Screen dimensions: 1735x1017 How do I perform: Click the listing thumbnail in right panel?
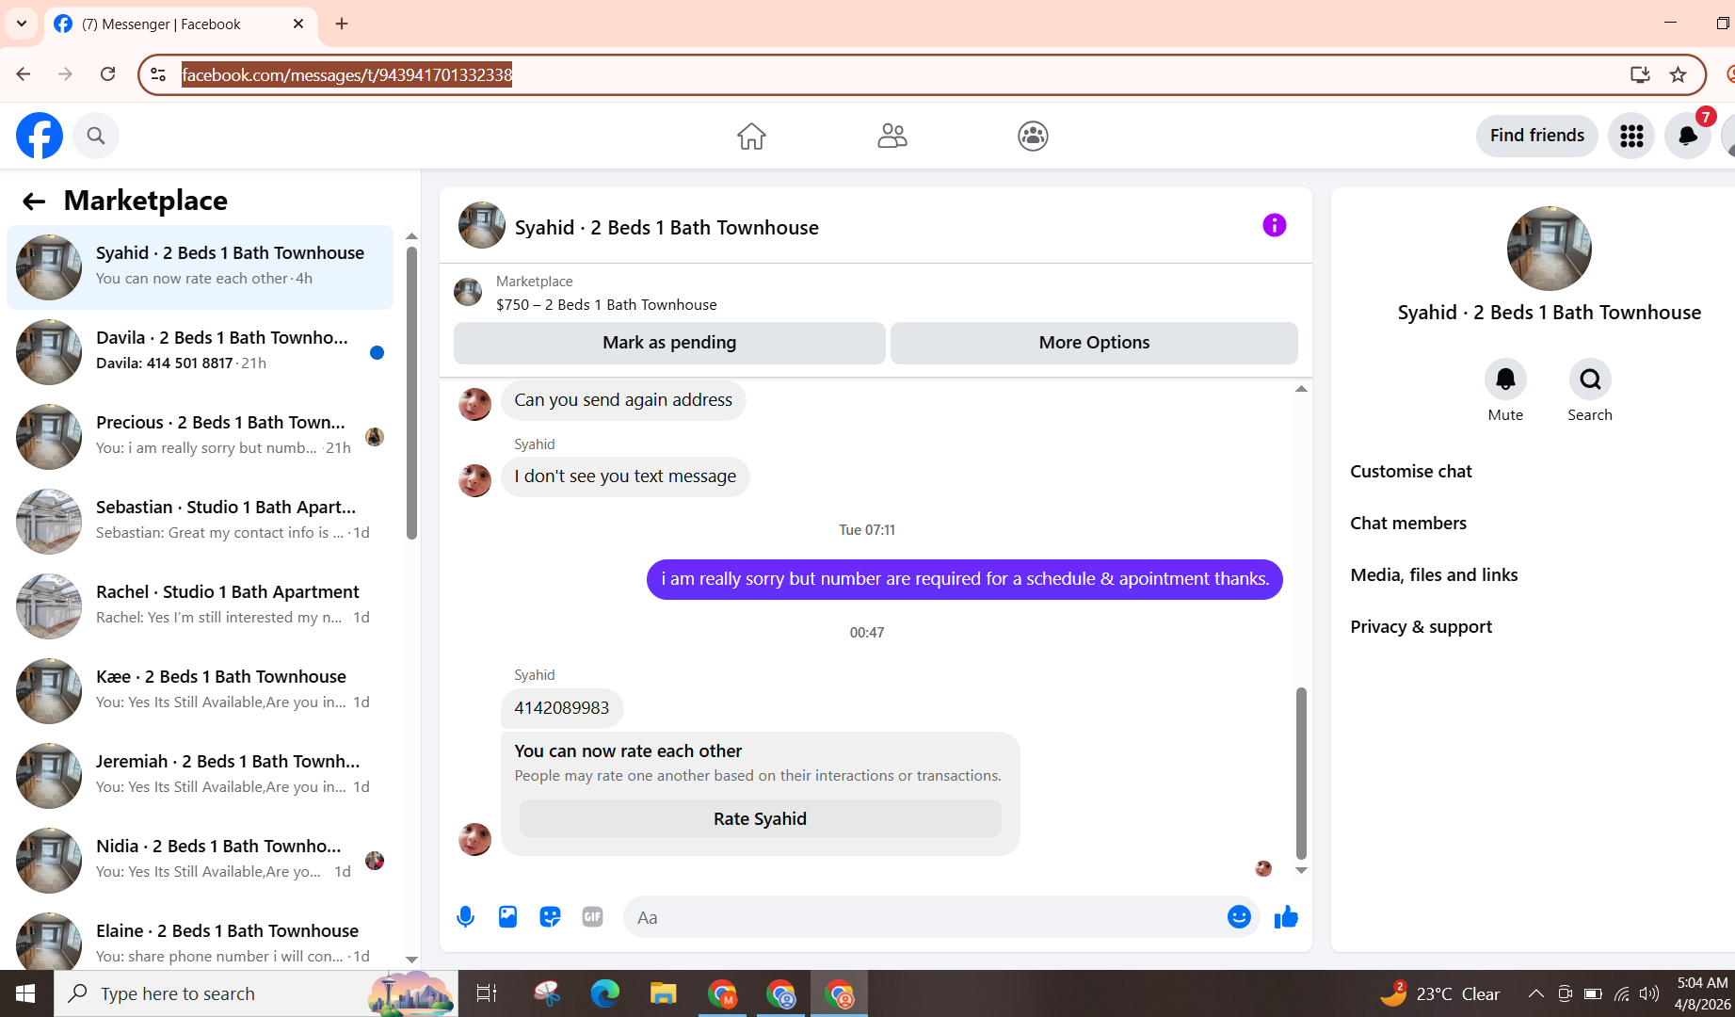click(x=1549, y=249)
